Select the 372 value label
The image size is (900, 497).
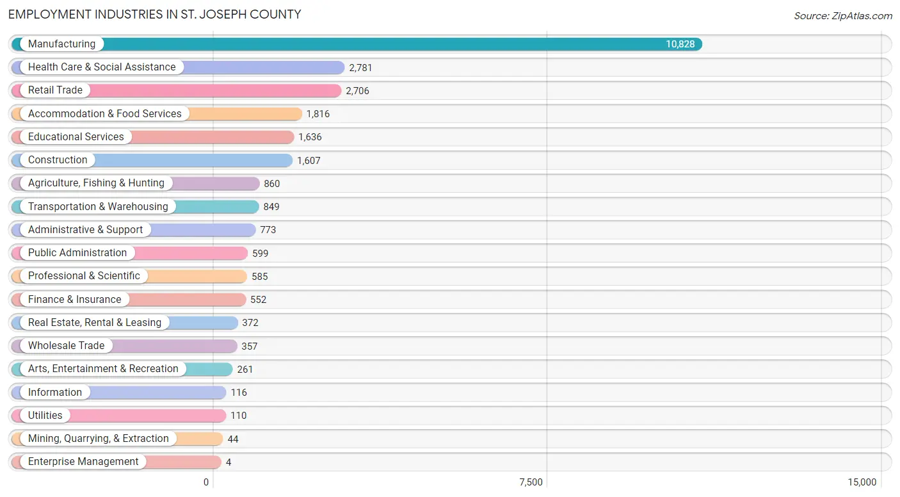click(x=250, y=323)
